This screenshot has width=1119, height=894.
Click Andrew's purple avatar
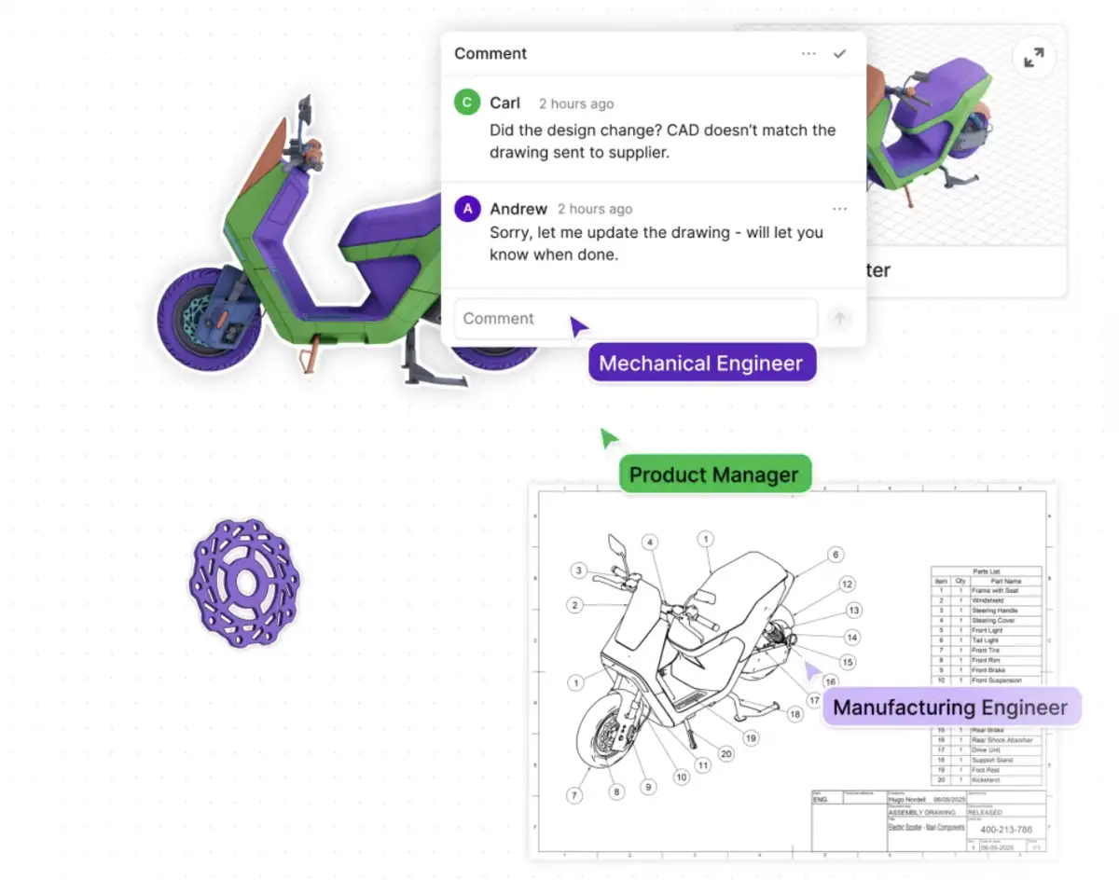point(467,208)
